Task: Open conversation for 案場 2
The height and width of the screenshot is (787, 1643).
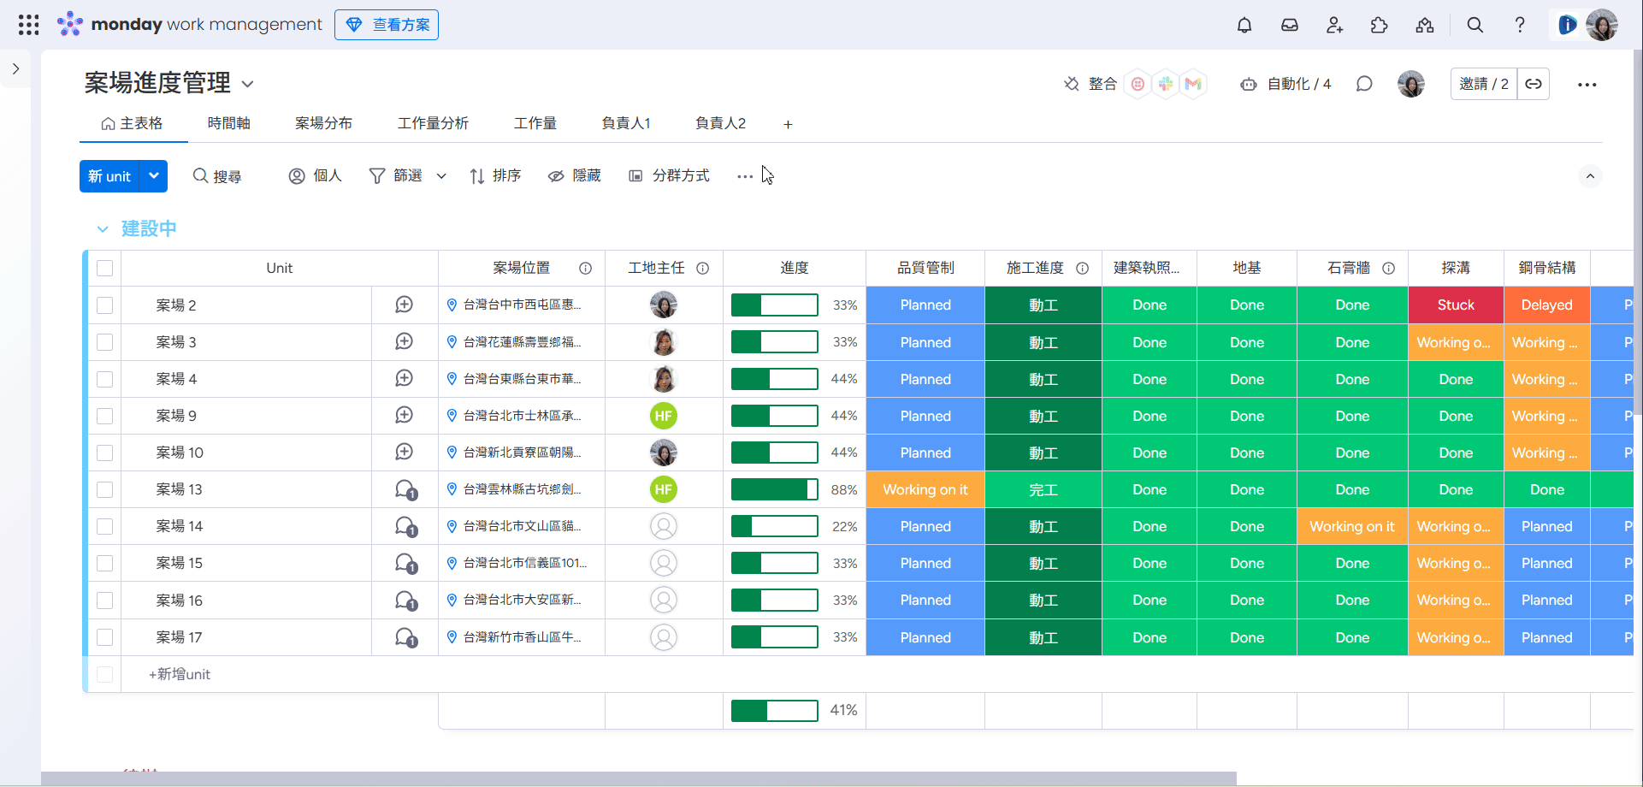Action: pos(405,305)
